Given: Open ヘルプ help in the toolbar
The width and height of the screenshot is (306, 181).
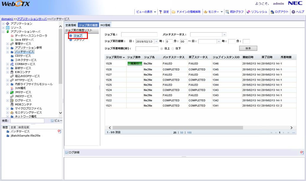Looking at the screenshot, I should [293, 12].
